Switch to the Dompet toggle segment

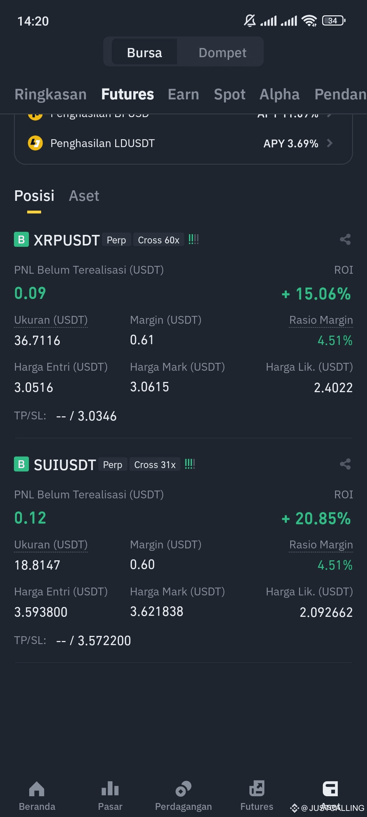click(x=223, y=52)
